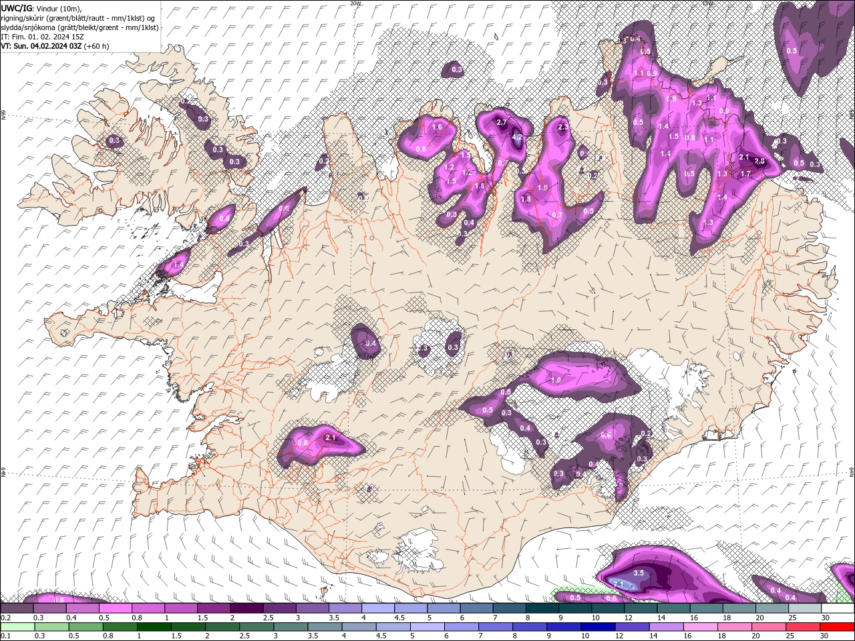This screenshot has height=641, width=855.
Task: Click the '4.5' label in the lower legend row
Action: coord(381,636)
